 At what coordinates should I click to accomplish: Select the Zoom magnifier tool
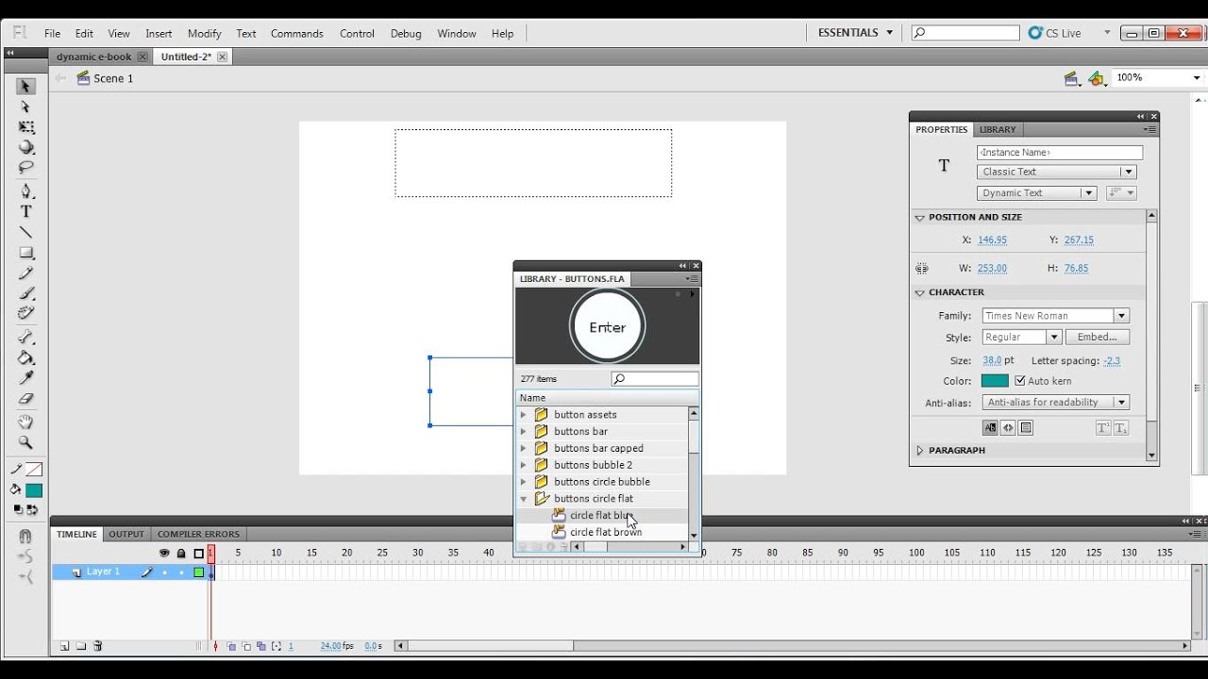click(26, 442)
